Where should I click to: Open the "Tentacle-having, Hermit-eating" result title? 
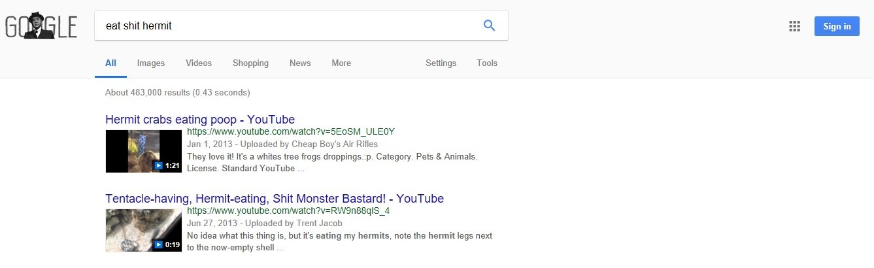tap(275, 199)
